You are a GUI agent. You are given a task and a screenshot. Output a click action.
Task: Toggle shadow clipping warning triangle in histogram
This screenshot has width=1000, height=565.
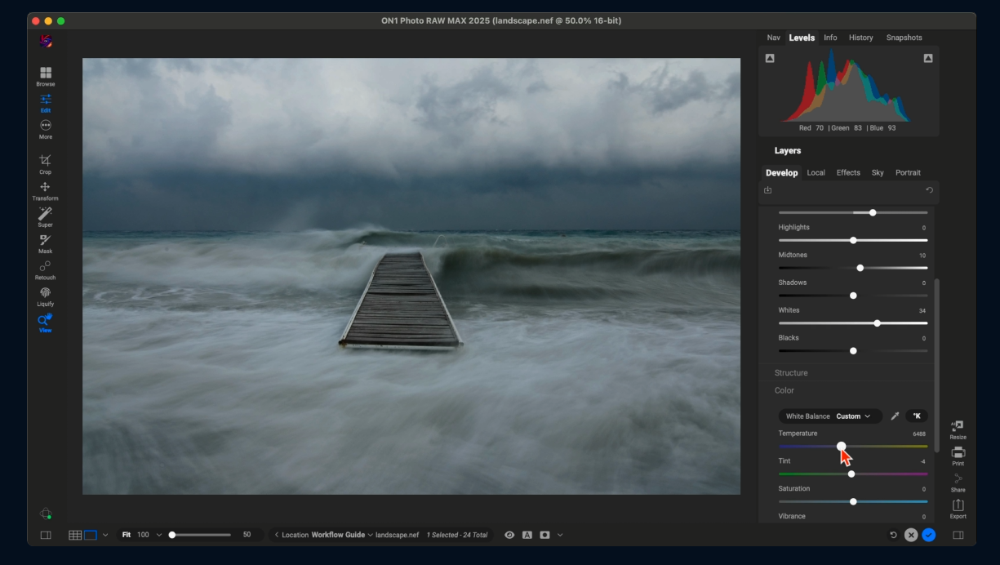tap(770, 58)
